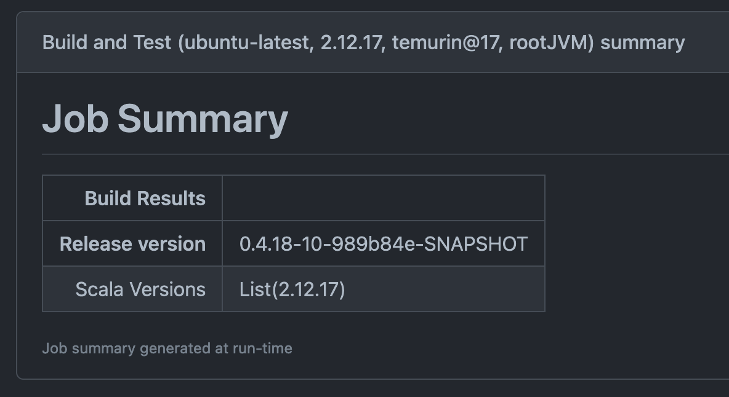
Task: Select the List(2.12.17) value cell
Action: coord(384,289)
